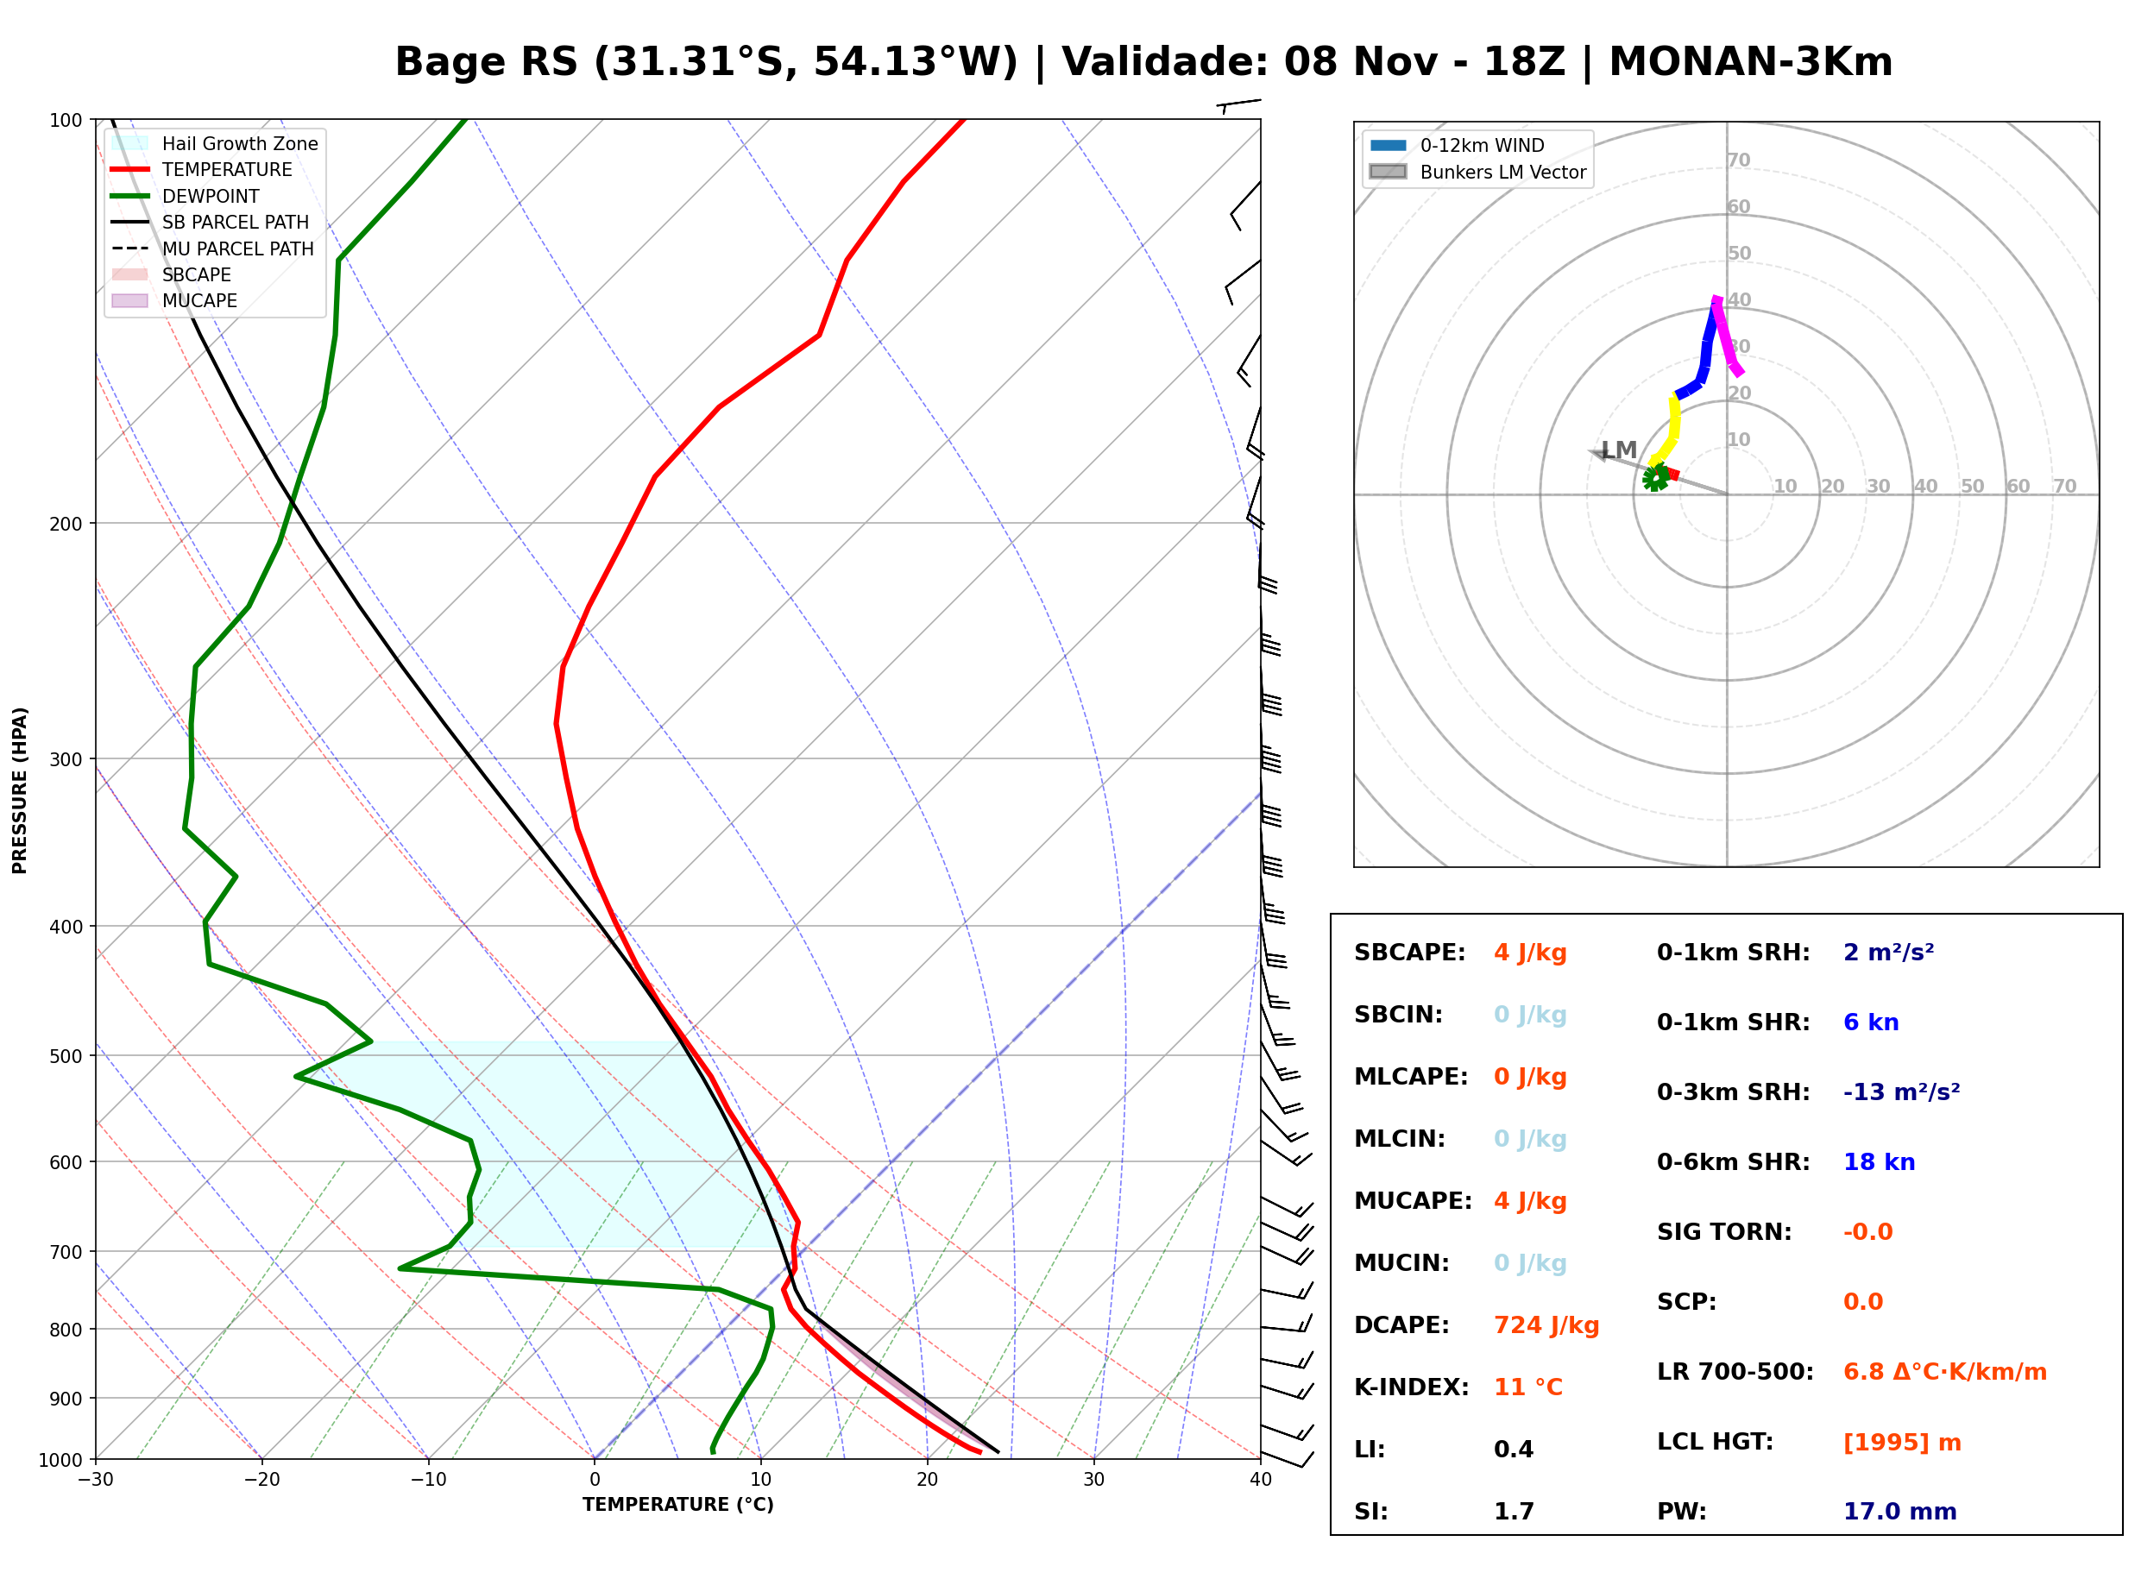2135x1579 pixels.
Task: Click the DCAPE value 724 J/kg
Action: [1546, 1324]
